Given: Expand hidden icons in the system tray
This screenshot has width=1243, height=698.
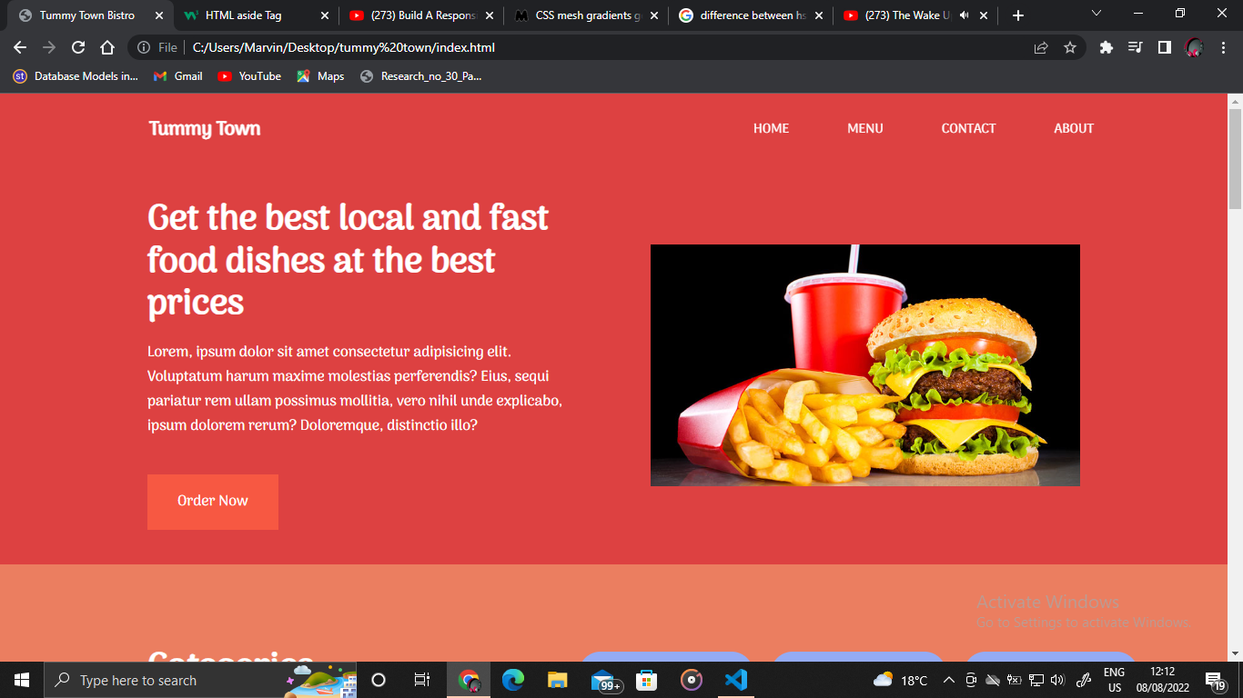Looking at the screenshot, I should click(x=947, y=679).
